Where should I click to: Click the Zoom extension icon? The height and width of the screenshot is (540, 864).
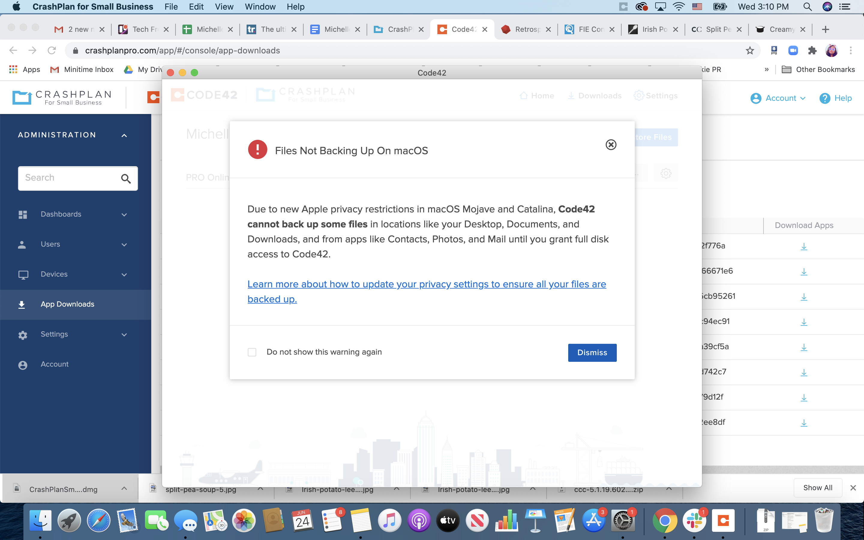point(793,50)
